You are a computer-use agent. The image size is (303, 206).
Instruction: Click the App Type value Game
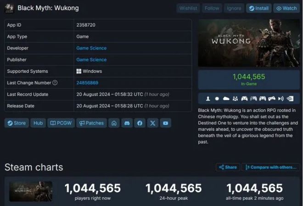[x=83, y=37]
